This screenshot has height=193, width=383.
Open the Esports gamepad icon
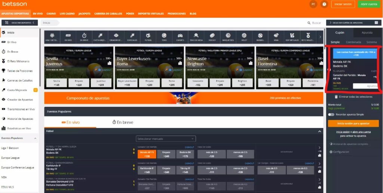coord(180,37)
